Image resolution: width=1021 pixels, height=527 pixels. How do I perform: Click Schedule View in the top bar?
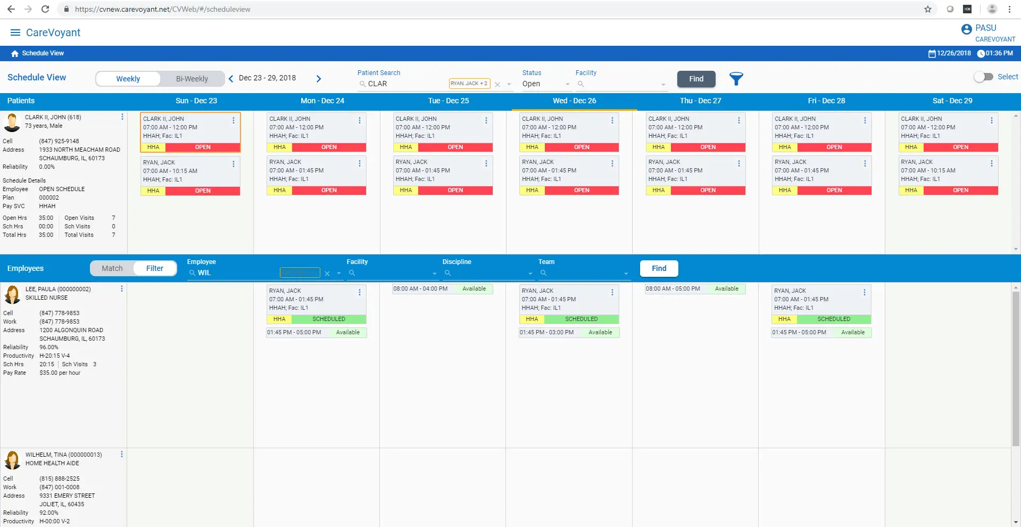[43, 53]
